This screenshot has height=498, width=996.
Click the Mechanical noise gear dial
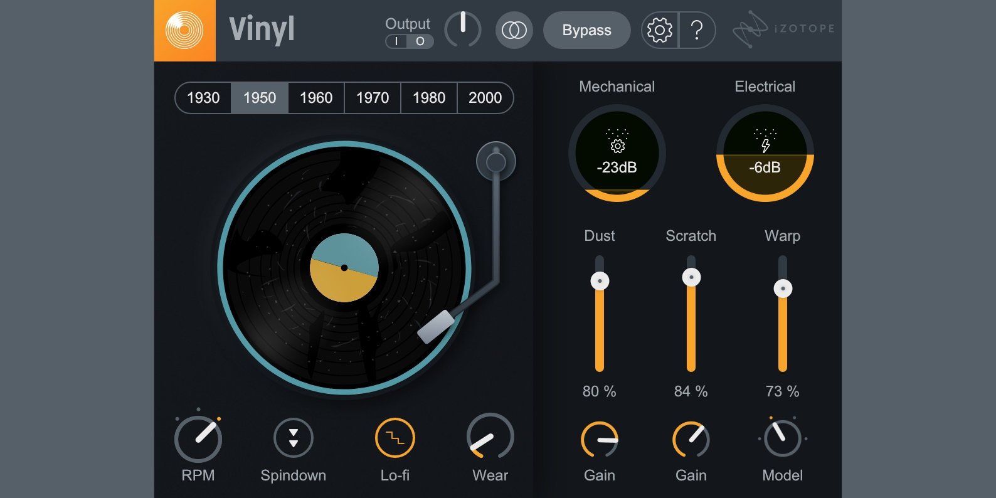click(x=617, y=153)
